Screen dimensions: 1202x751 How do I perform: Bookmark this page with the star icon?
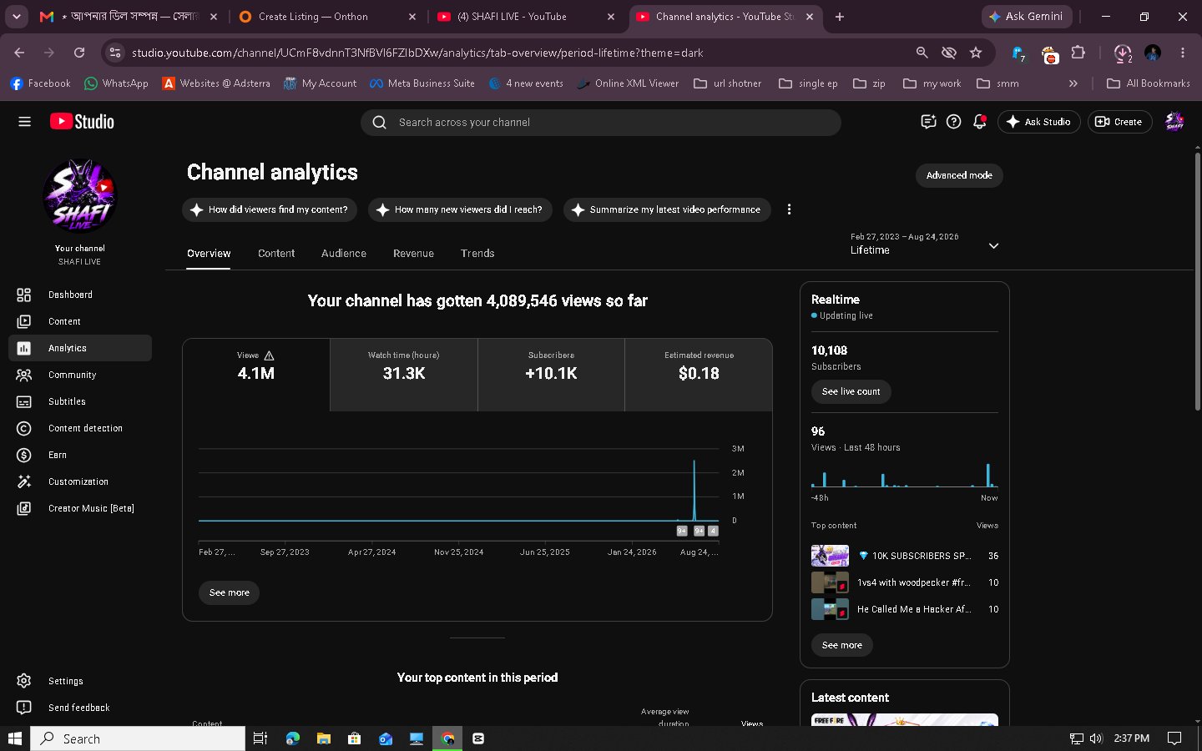pos(976,53)
